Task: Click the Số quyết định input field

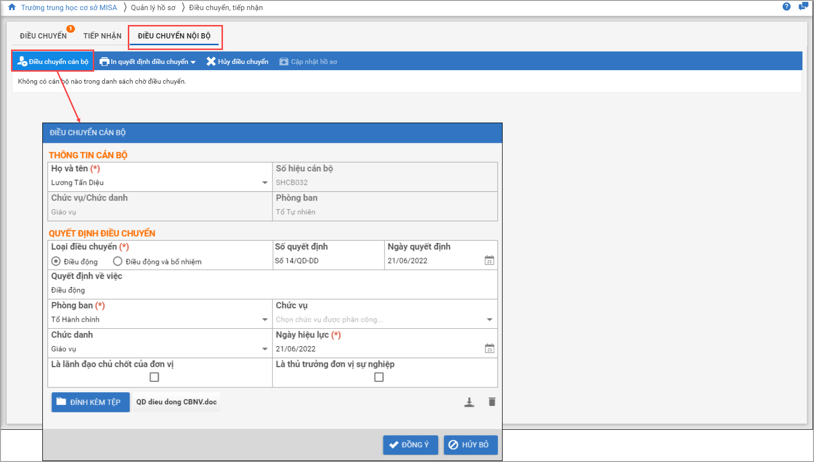Action: click(328, 261)
